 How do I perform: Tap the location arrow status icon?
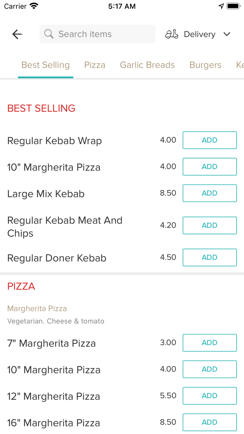pos(221,6)
